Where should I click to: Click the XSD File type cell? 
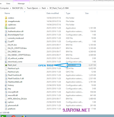pos(69,38)
